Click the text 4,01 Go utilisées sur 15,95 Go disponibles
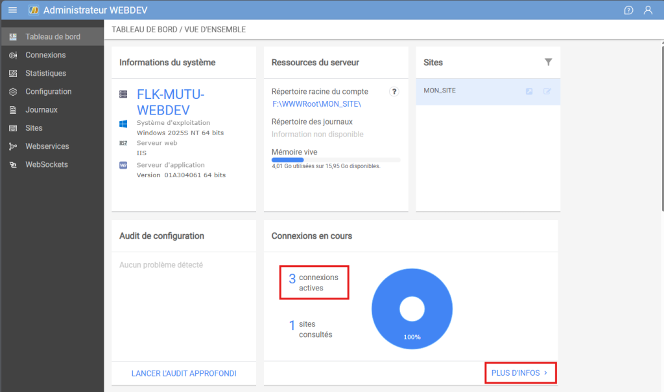The width and height of the screenshot is (664, 392). click(x=326, y=166)
